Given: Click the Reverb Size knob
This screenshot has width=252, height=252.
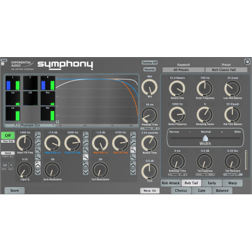Looking at the screenshot, I should (177, 88).
